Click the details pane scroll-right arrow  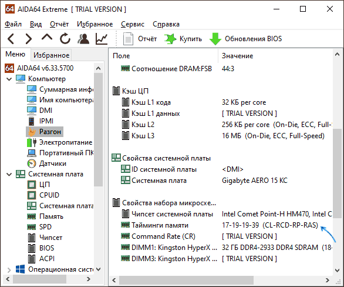pyautogui.click(x=328, y=280)
